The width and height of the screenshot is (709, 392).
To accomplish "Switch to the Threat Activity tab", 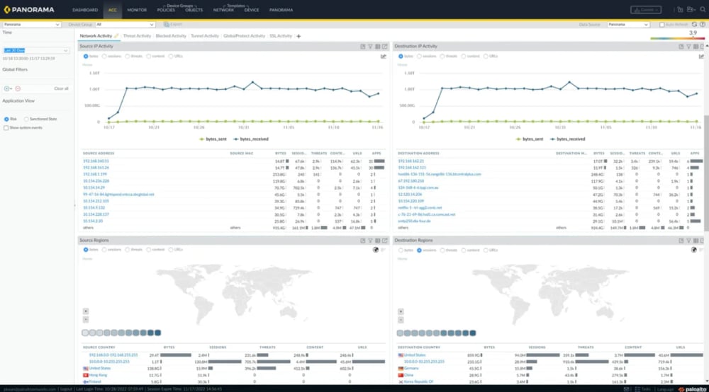I will pos(138,36).
